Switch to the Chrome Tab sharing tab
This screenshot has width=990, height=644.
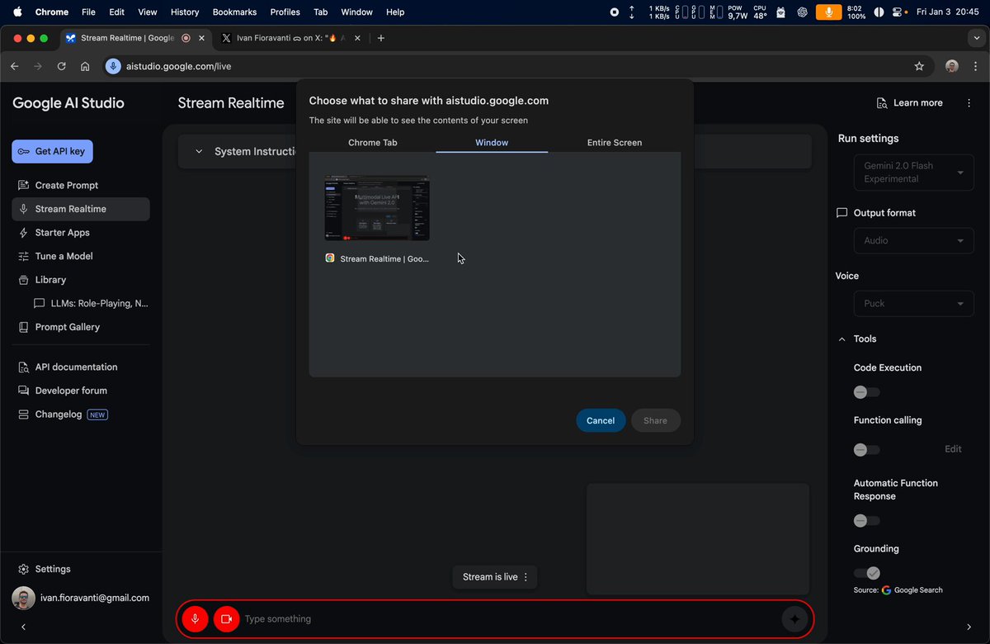click(x=373, y=142)
